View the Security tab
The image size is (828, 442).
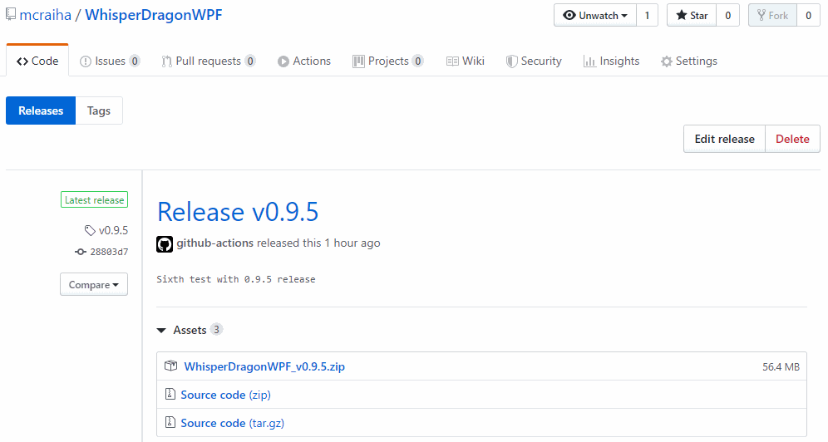click(534, 61)
